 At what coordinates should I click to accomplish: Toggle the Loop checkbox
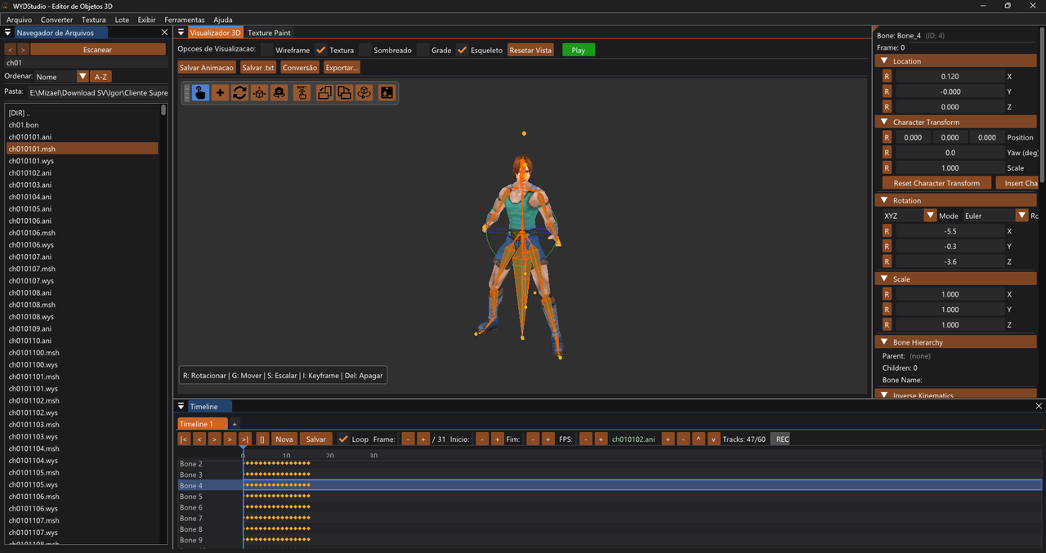point(343,439)
